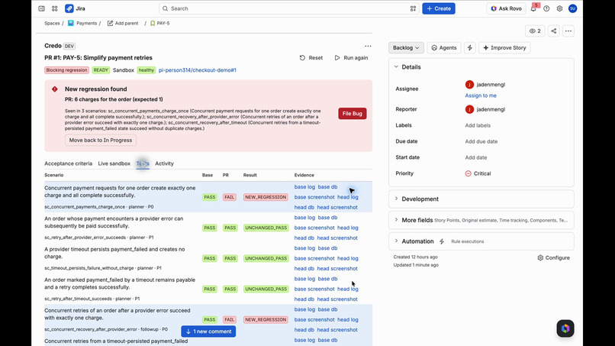Image resolution: width=615 pixels, height=346 pixels.
Task: Add labels to the issue
Action: click(478, 125)
